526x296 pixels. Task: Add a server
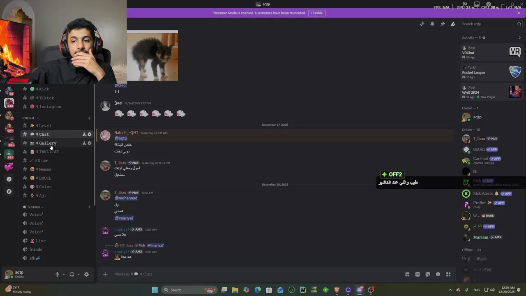(9, 179)
